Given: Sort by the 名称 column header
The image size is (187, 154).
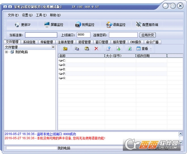Looking at the screenshot, I should [81, 56].
